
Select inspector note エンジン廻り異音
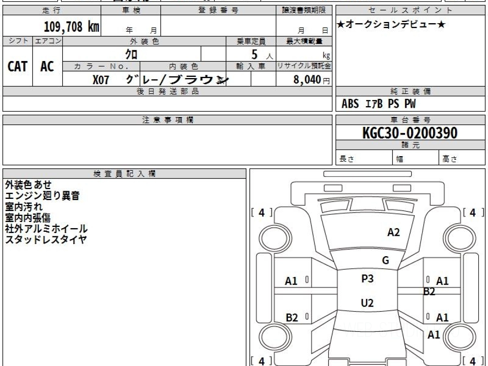tap(42, 196)
